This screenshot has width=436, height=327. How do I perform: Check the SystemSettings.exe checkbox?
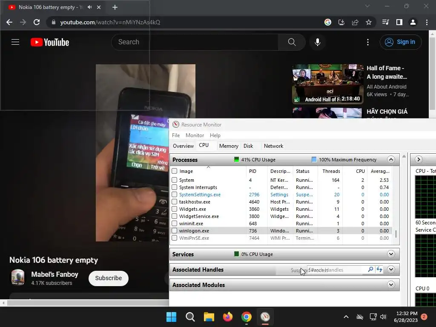[x=174, y=194]
